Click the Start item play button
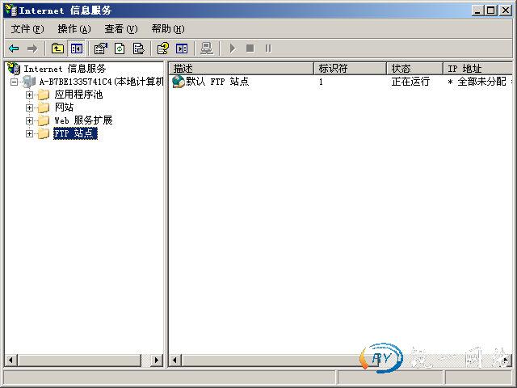The image size is (517, 388). tap(233, 48)
